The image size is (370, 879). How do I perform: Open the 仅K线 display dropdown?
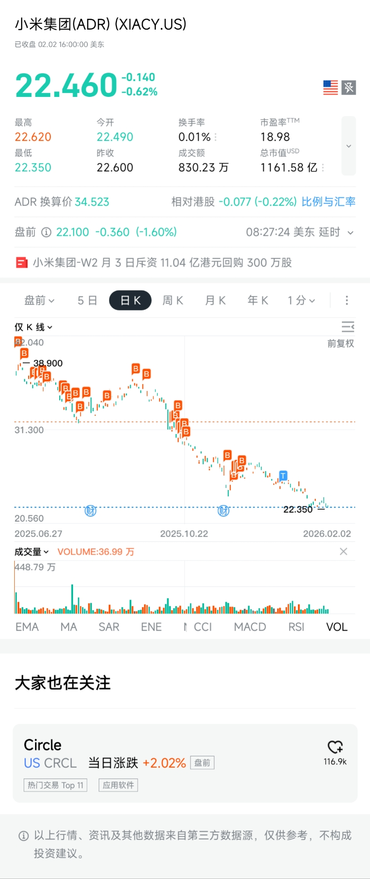(33, 327)
